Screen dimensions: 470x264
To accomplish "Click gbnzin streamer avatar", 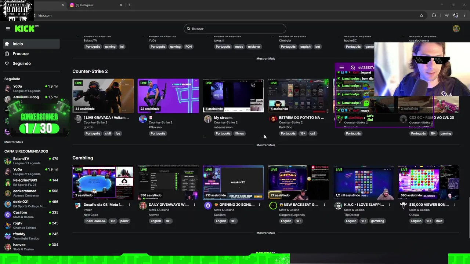I will [78, 119].
